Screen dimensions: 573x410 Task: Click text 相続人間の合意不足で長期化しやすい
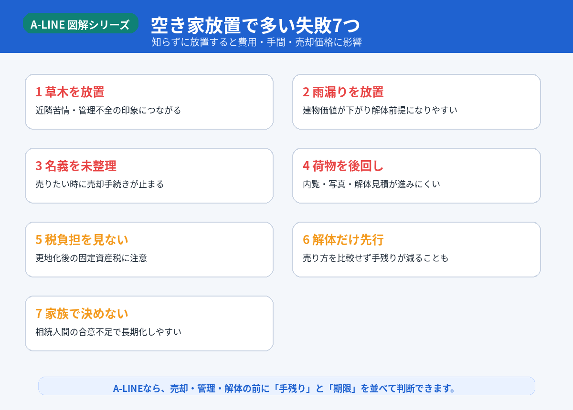(x=108, y=332)
